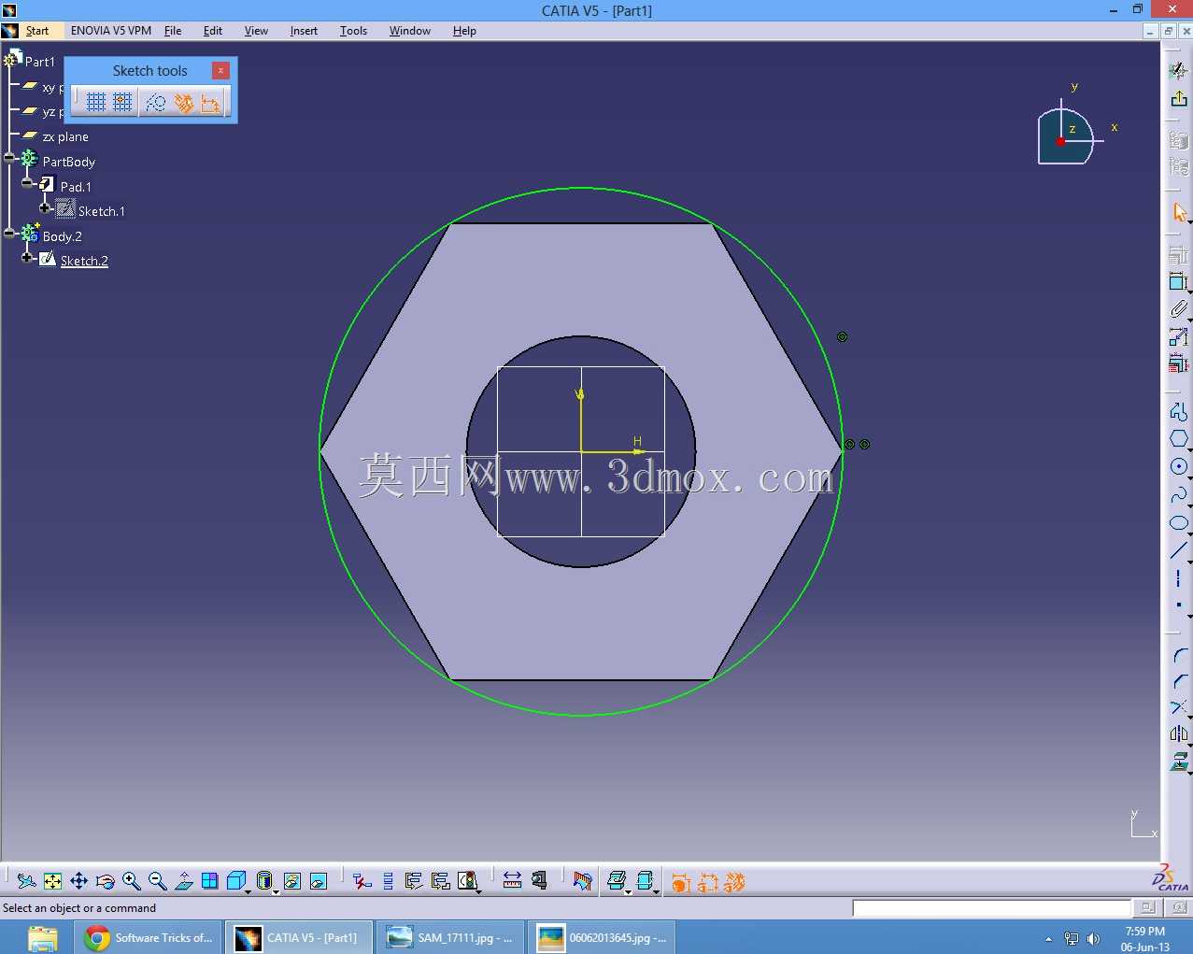Click the Measure Between icon
Screen dimensions: 1193x954
512,880
